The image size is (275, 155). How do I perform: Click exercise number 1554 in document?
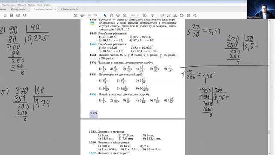[x=93, y=94]
